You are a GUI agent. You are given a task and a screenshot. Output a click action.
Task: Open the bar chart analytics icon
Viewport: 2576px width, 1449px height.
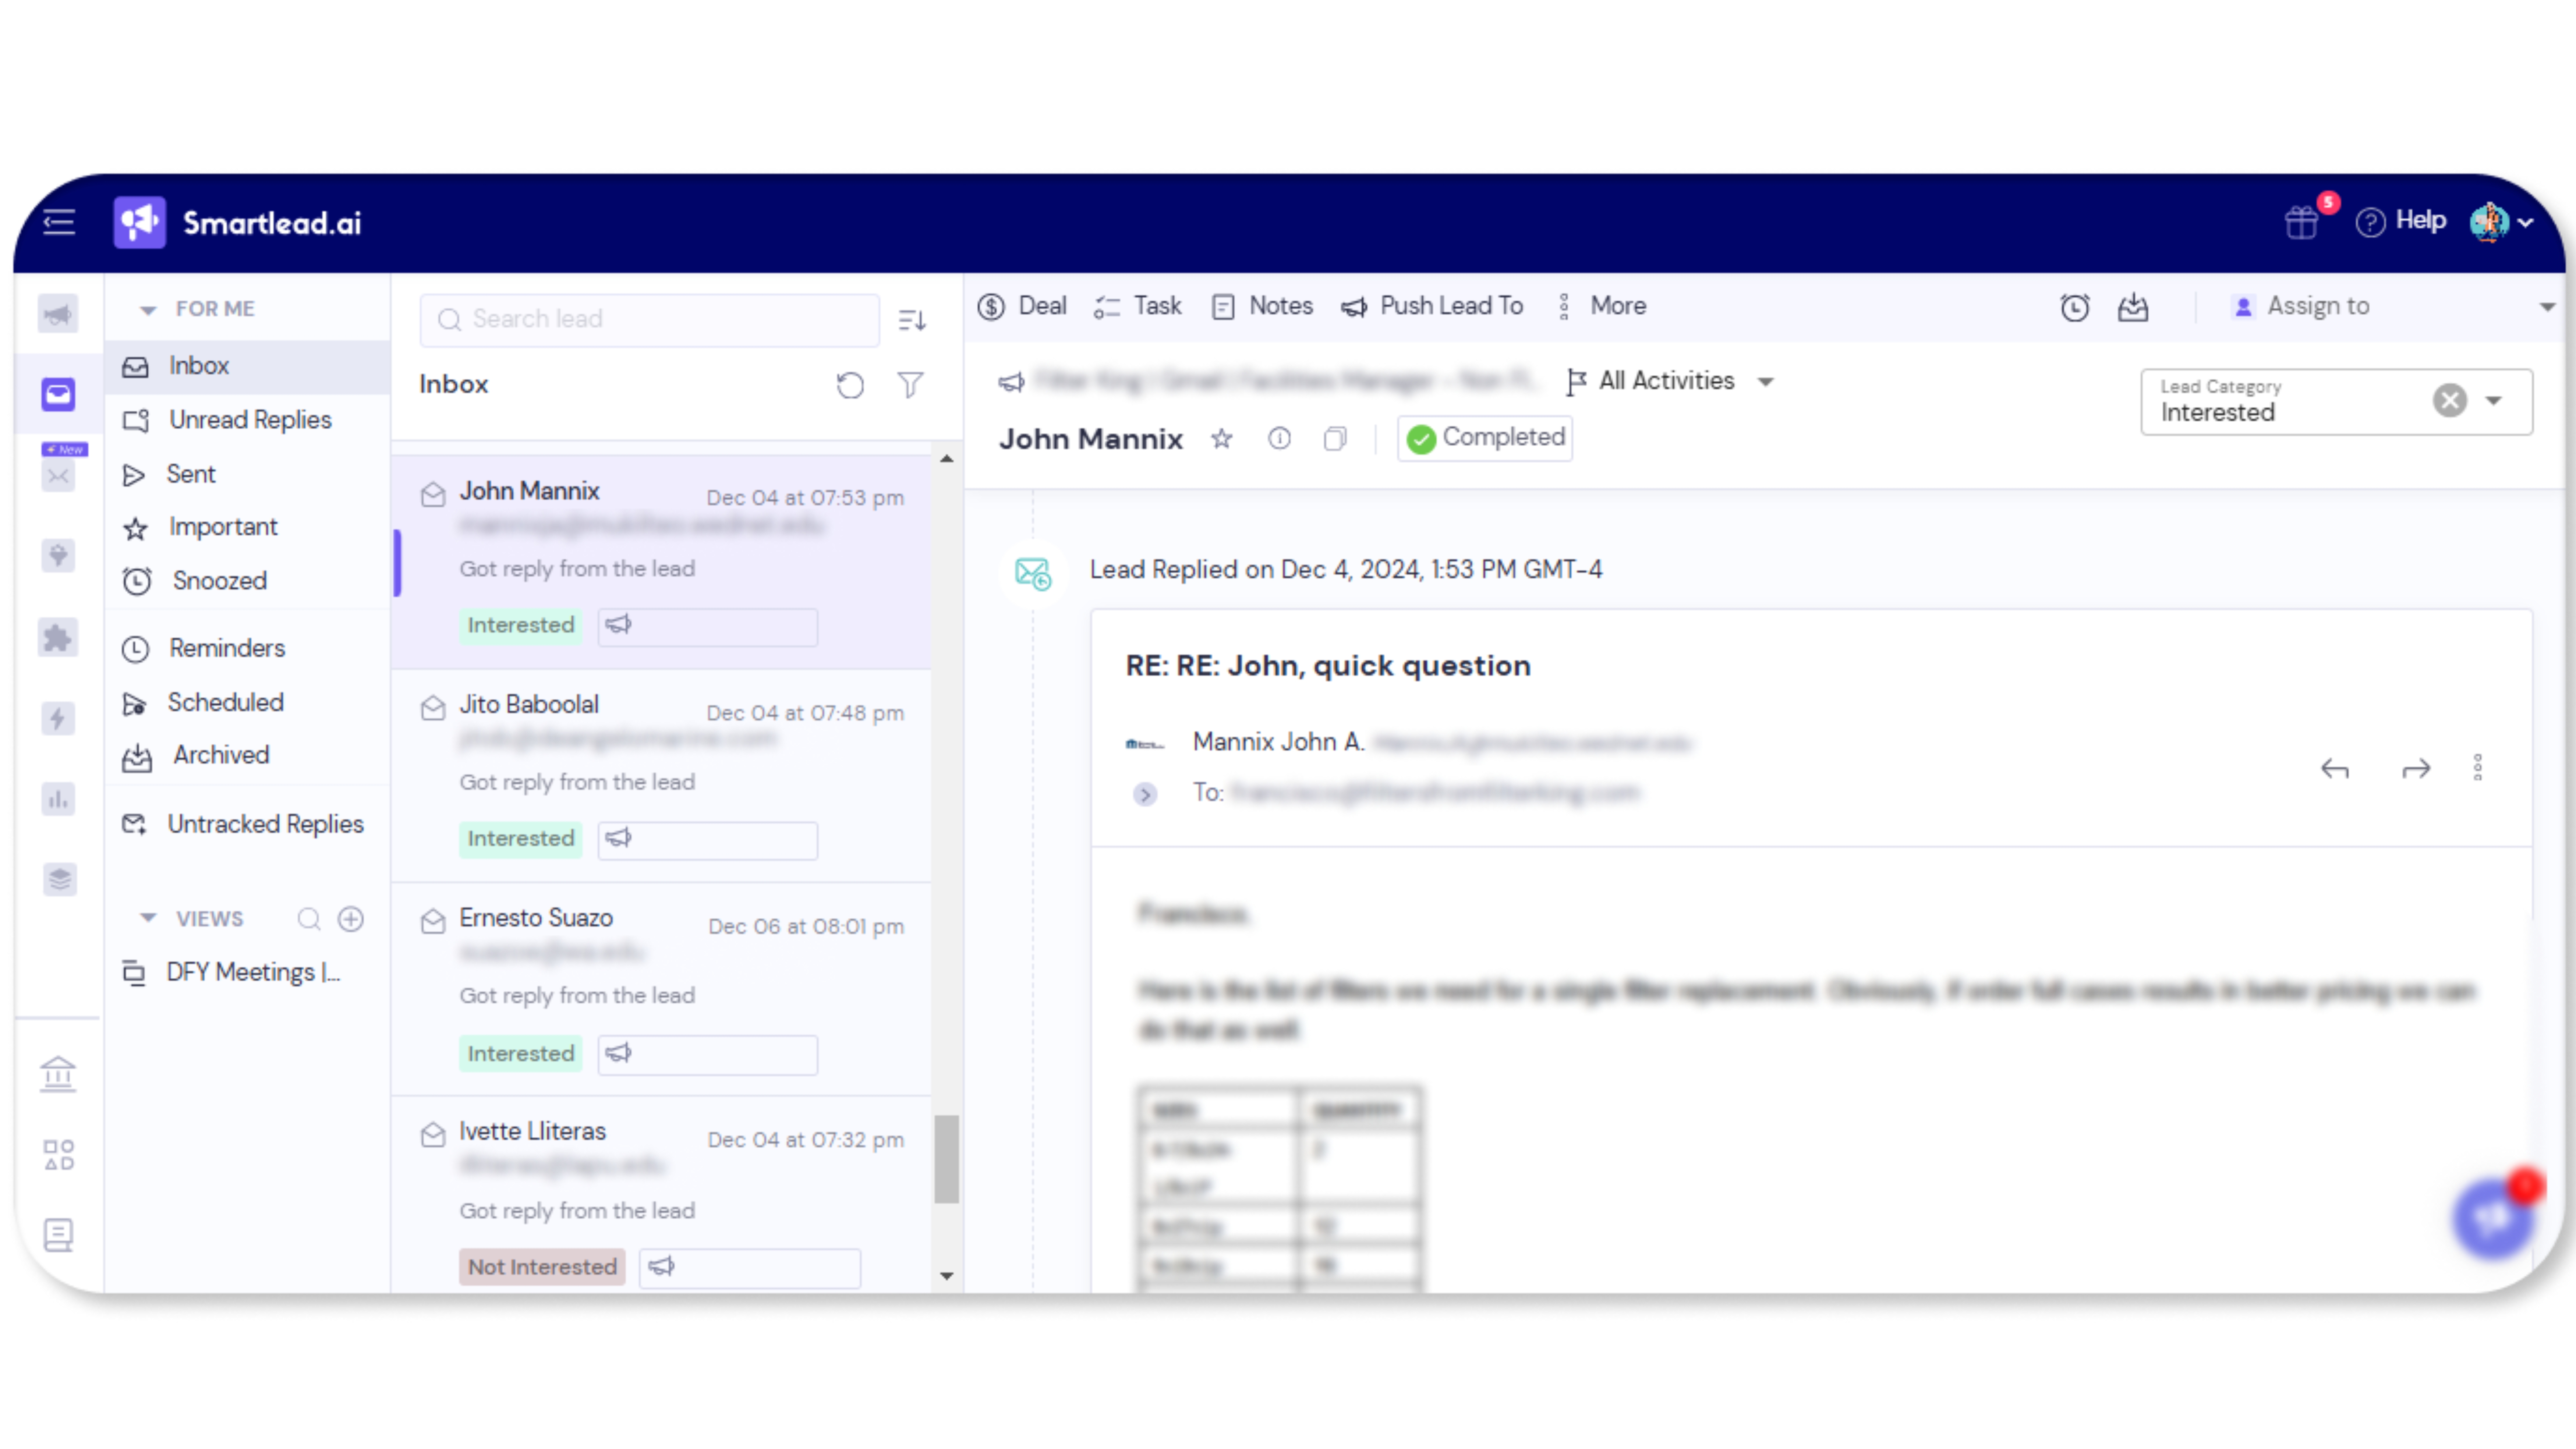[58, 799]
